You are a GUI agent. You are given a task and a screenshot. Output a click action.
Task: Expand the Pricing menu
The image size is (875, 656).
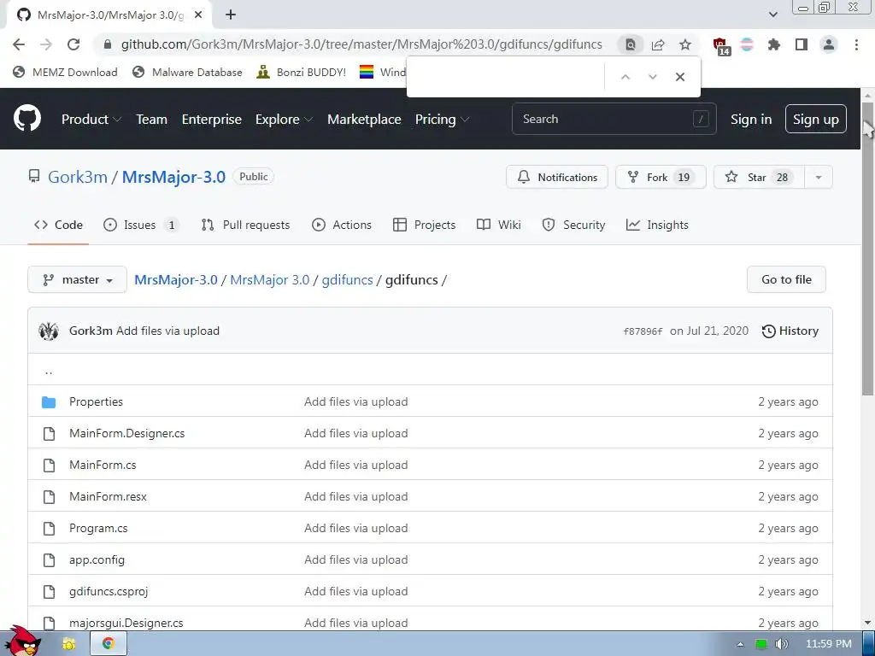[x=443, y=120]
